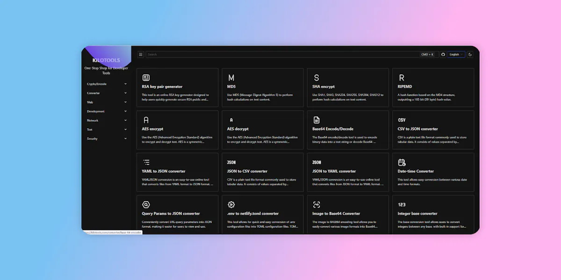Open the AES decrypt tool title
561x280 pixels.
pos(238,129)
